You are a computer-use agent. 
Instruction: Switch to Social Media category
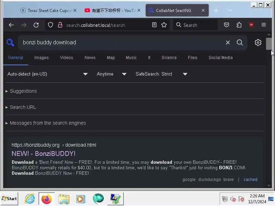tap(220, 58)
